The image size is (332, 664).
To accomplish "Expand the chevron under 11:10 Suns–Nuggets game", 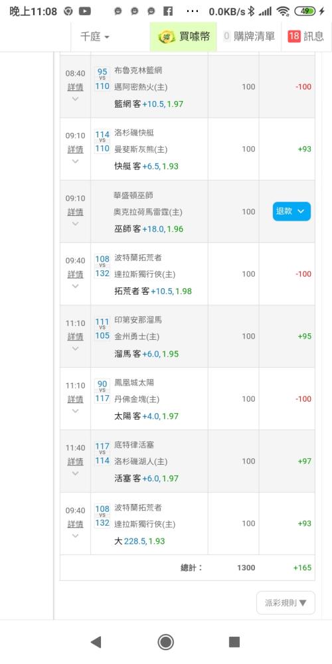I will tap(76, 411).
